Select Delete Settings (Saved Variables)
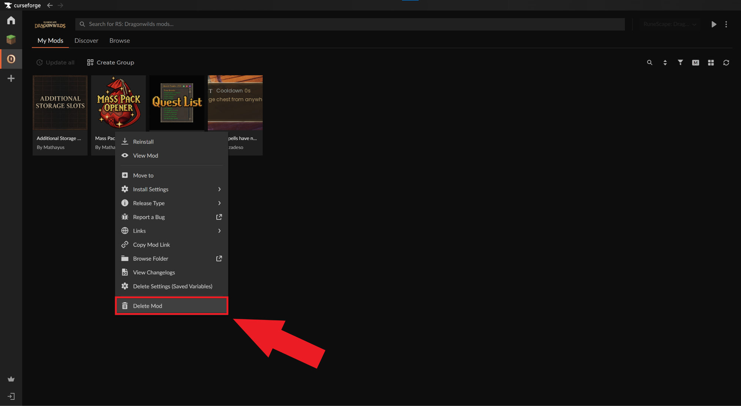 coord(172,286)
